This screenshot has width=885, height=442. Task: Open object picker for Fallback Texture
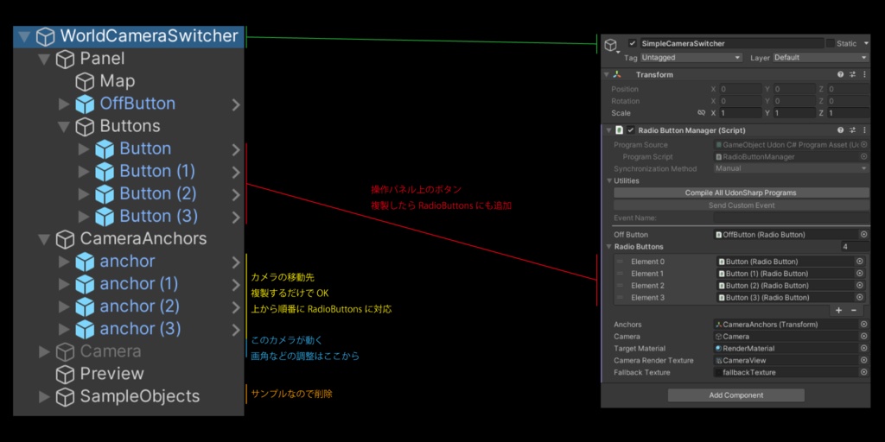[x=863, y=373]
